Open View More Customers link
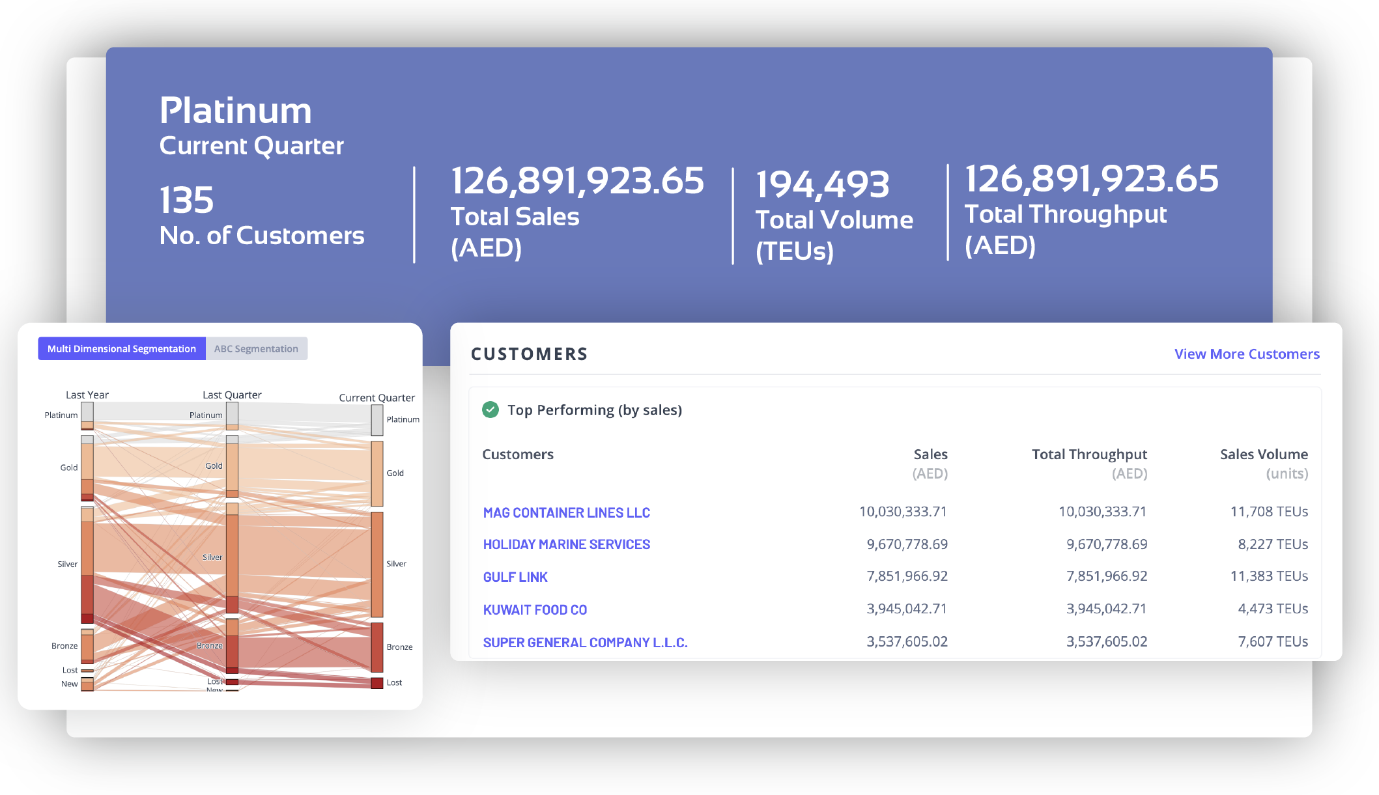The height and width of the screenshot is (795, 1379). (x=1246, y=354)
